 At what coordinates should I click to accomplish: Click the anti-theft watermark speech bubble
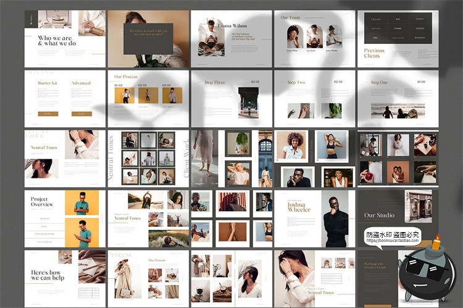[x=393, y=235]
